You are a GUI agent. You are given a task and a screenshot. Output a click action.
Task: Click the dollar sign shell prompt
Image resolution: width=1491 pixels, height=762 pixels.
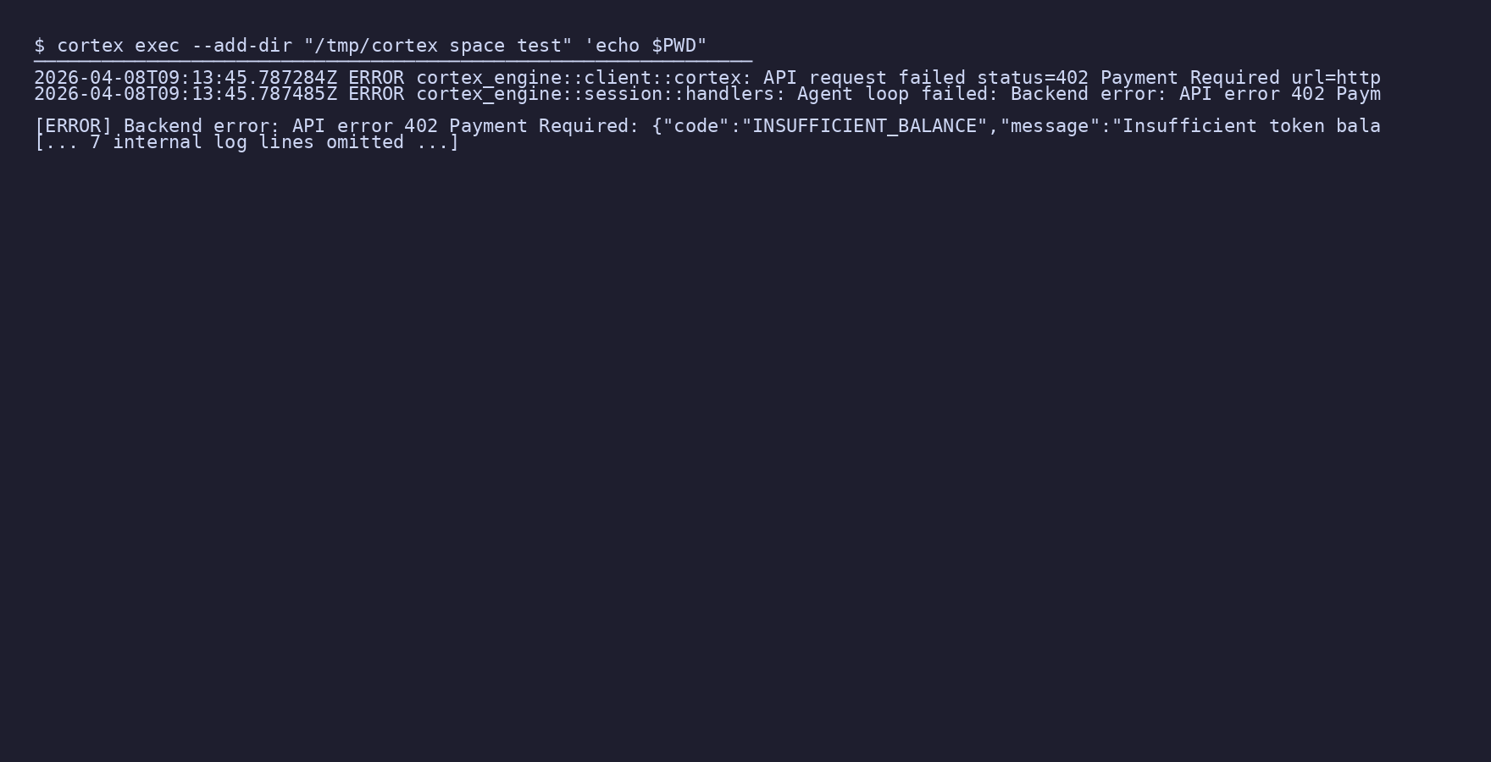[40, 46]
